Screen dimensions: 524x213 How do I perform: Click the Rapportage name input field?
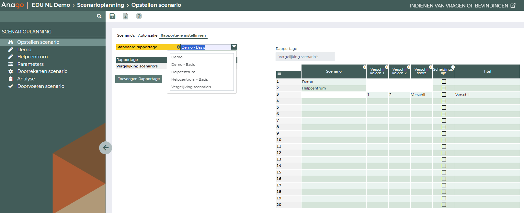pos(305,57)
